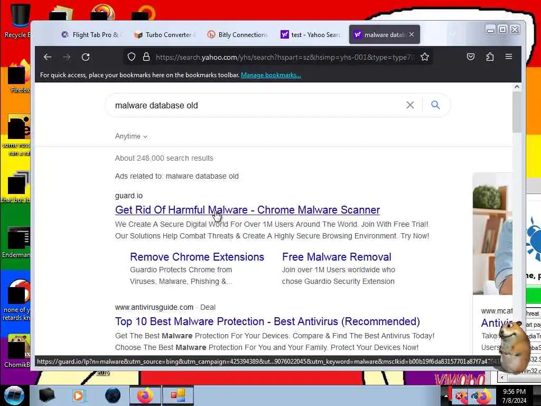Viewport: 541px width, 406px height.
Task: Open the media player taskbar icon
Action: click(78, 395)
